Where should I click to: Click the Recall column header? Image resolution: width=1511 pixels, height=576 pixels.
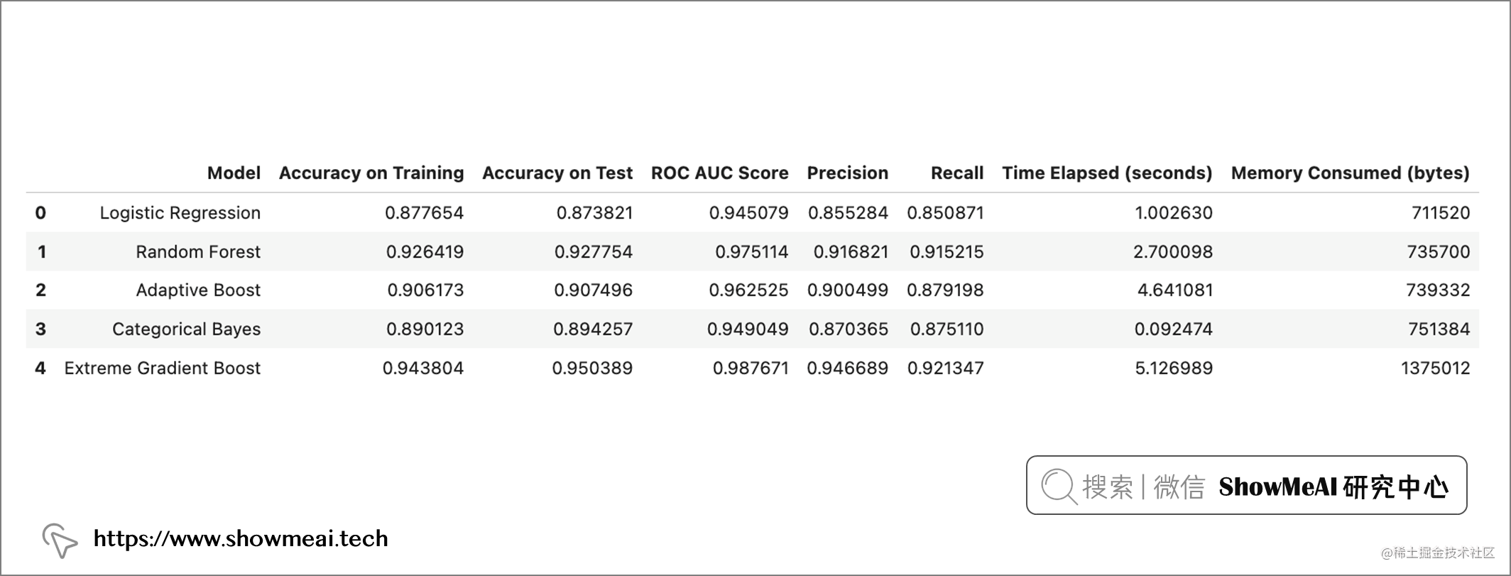[957, 173]
